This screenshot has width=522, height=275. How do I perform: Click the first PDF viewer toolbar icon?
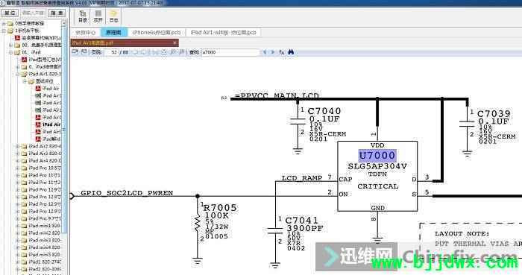click(x=75, y=52)
